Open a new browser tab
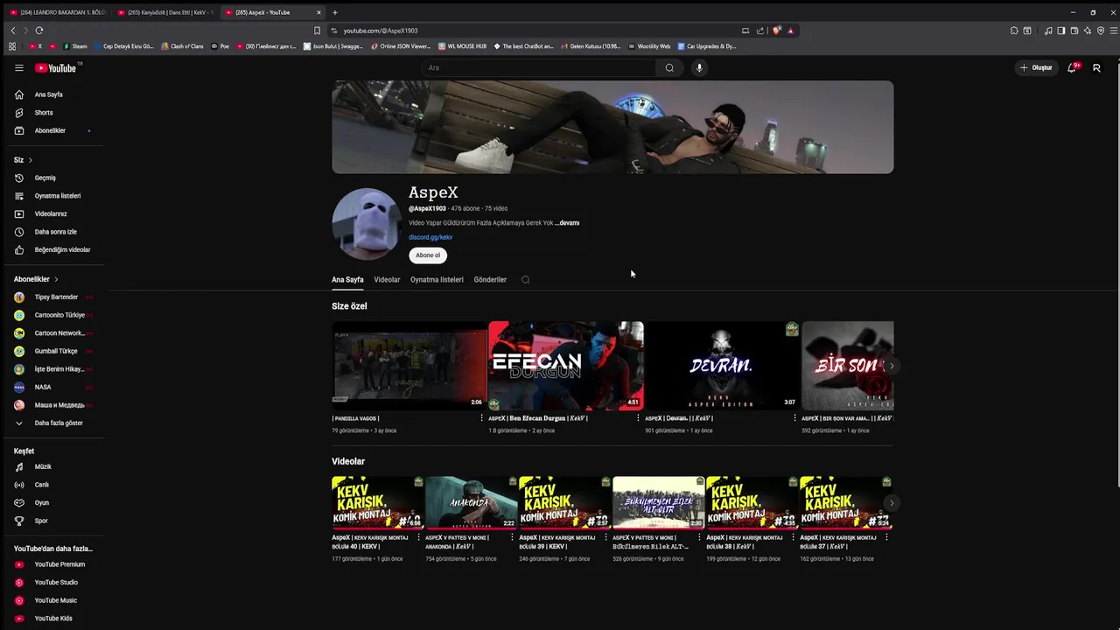Viewport: 1120px width, 630px height. [334, 12]
